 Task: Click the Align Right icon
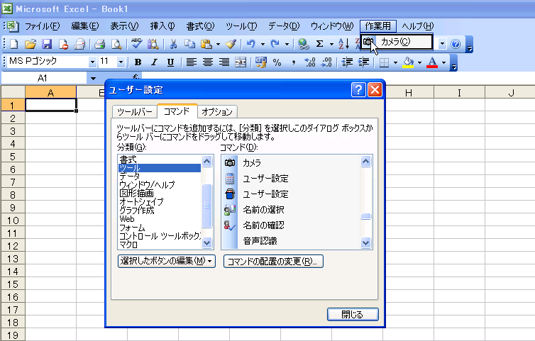pos(224,62)
